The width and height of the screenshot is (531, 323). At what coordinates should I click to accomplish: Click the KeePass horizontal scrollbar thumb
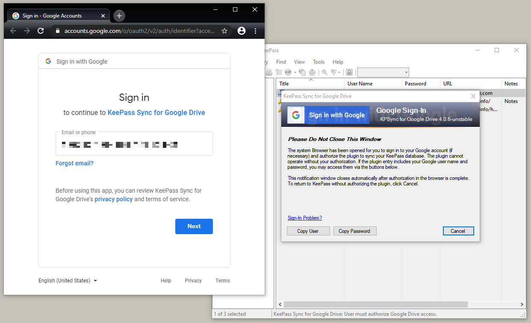tap(375, 305)
